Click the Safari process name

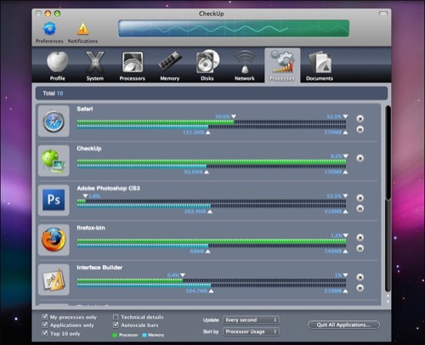85,109
